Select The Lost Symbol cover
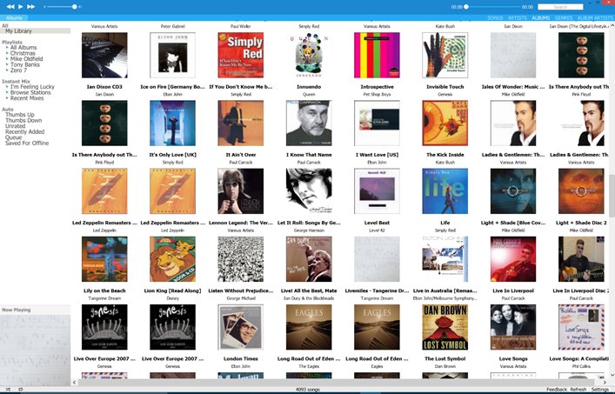 point(445,327)
